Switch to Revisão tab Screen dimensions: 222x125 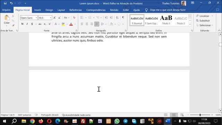[x=114, y=10]
